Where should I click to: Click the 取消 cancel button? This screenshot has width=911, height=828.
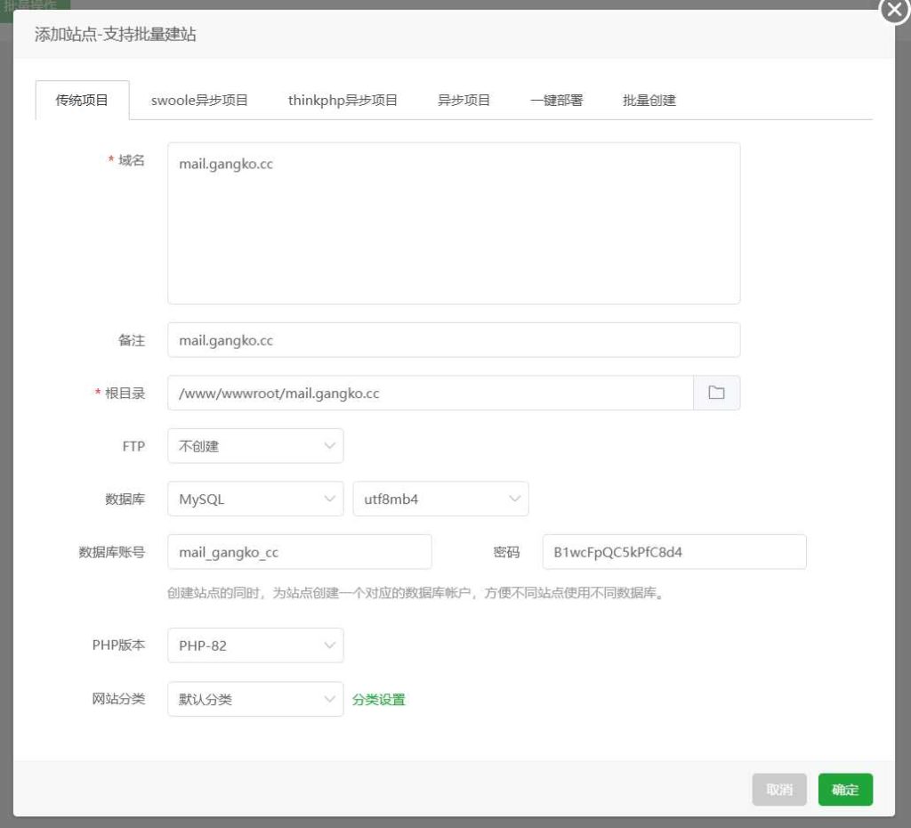coord(778,790)
